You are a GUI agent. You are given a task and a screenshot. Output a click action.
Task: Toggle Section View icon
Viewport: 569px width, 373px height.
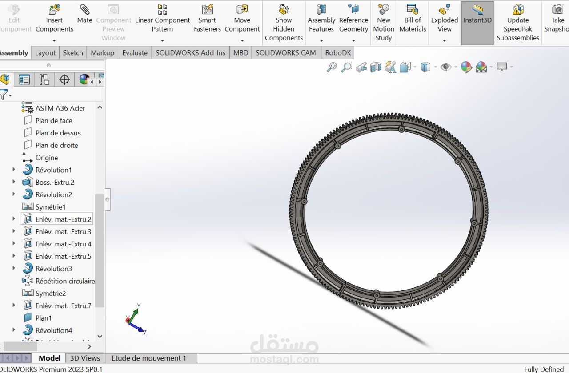376,67
